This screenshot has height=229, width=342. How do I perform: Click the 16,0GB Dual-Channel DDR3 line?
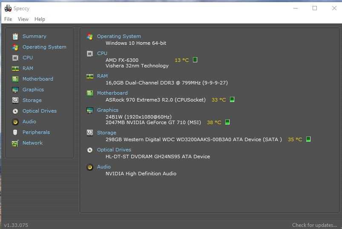(x=167, y=83)
